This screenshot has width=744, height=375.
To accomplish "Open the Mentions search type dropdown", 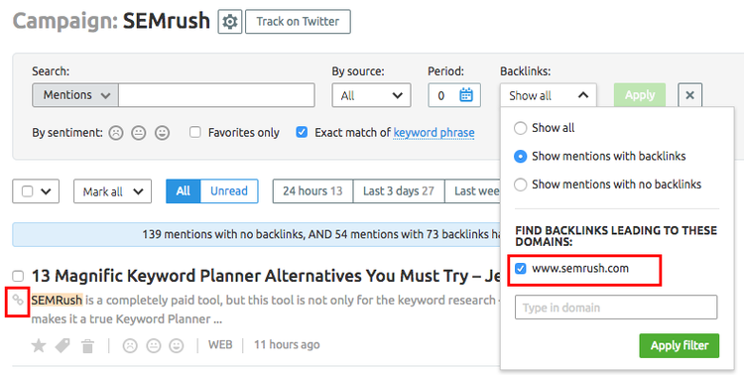I will (75, 95).
